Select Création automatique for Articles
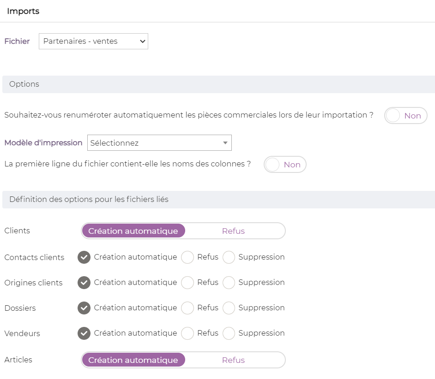435x379 pixels. click(x=133, y=360)
